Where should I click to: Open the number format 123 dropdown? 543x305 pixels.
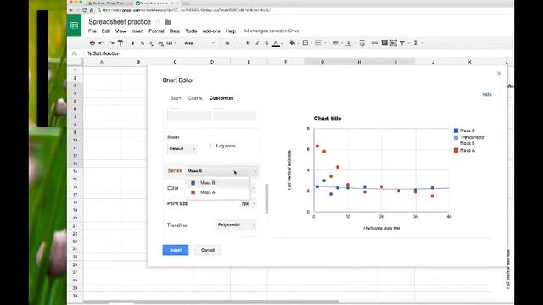(171, 43)
